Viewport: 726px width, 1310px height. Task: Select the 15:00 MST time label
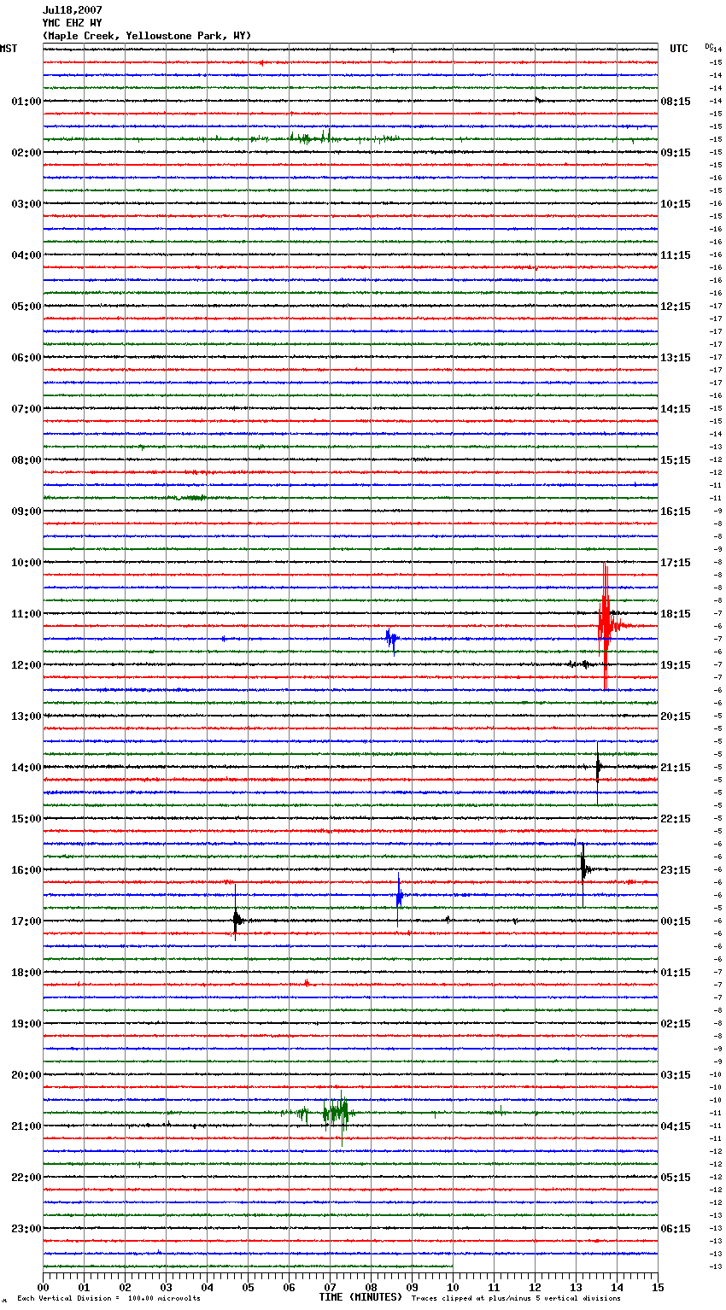click(x=26, y=819)
